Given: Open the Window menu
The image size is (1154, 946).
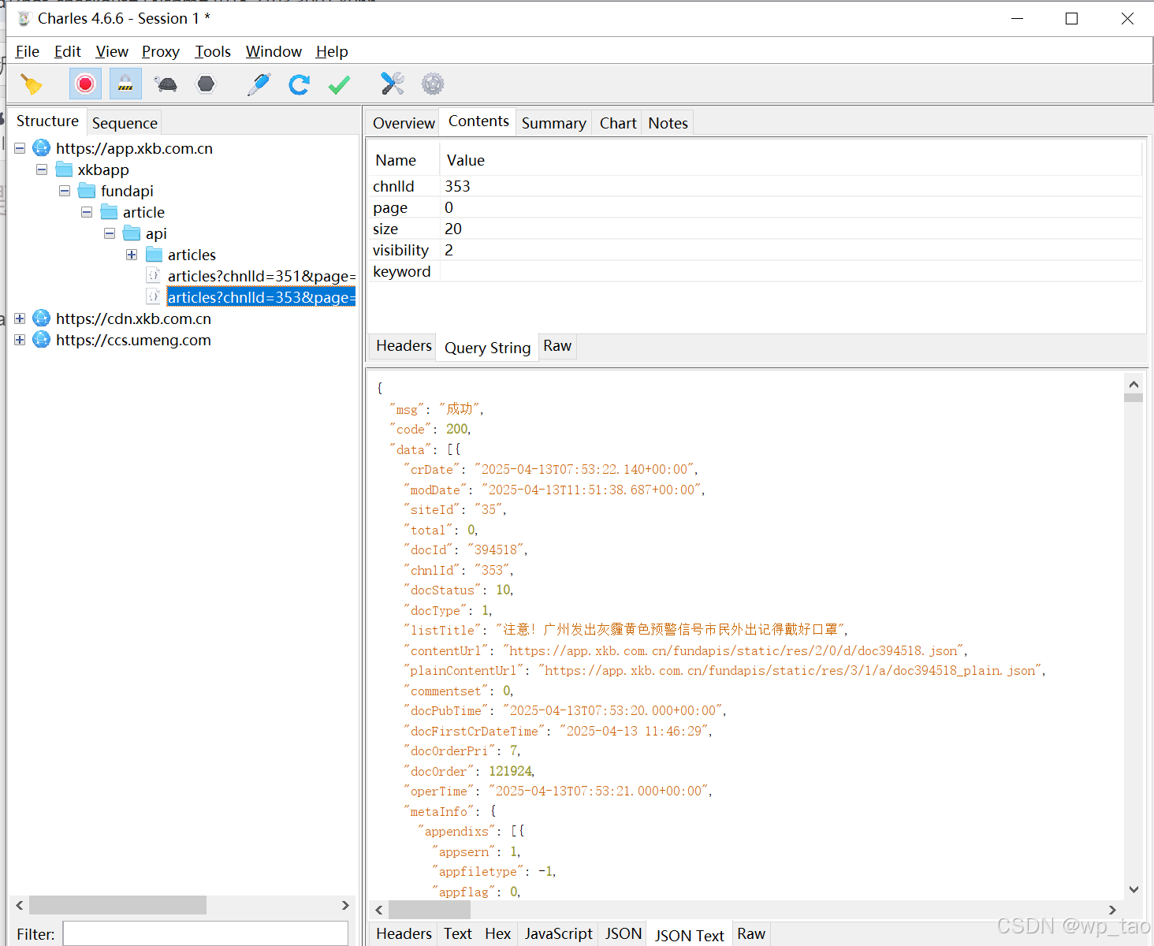Looking at the screenshot, I should [274, 51].
